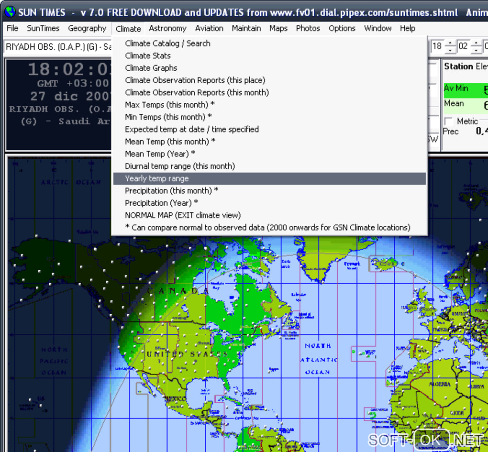Select Expected temp at date / time specified
Viewport: 488px width, 452px height.
tap(269, 130)
